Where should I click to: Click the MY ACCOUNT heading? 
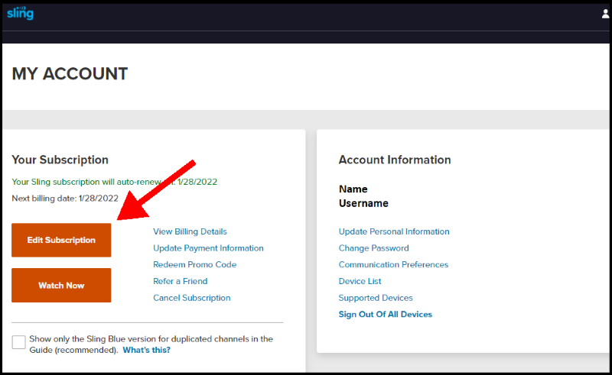[70, 73]
